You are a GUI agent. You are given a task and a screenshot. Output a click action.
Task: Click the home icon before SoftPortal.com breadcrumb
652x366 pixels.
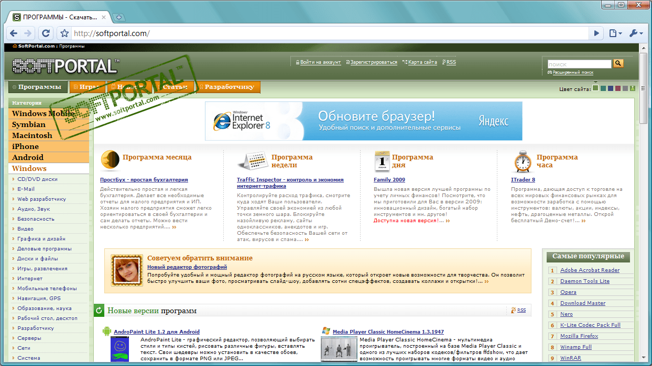15,46
